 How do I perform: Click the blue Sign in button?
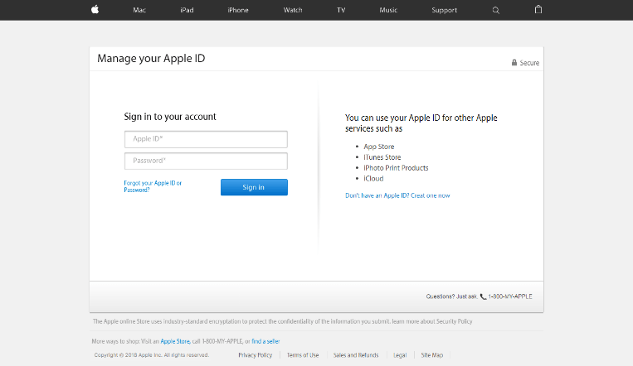coord(254,187)
